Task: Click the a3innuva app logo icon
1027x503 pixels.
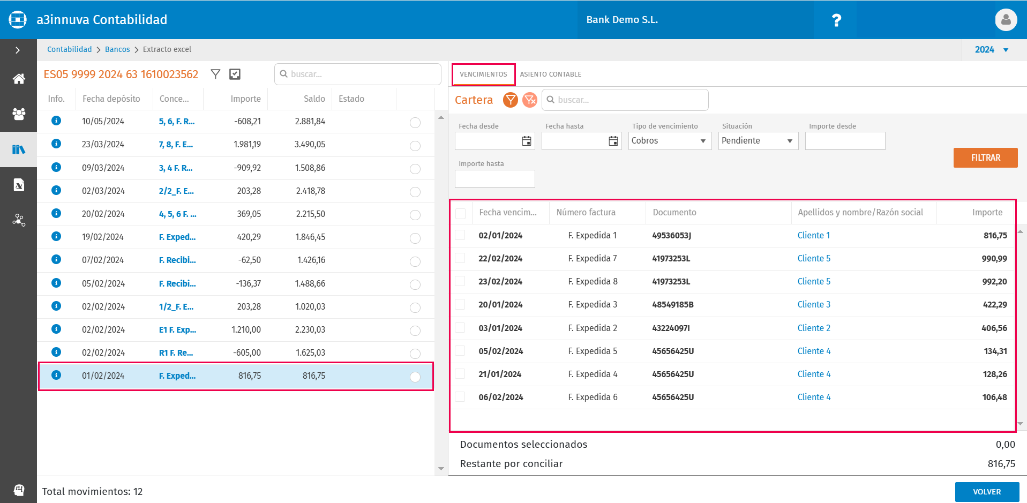Action: tap(18, 20)
